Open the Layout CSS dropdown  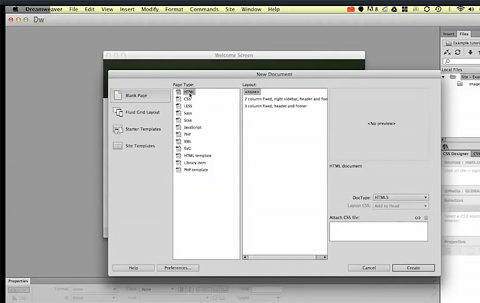pos(401,206)
